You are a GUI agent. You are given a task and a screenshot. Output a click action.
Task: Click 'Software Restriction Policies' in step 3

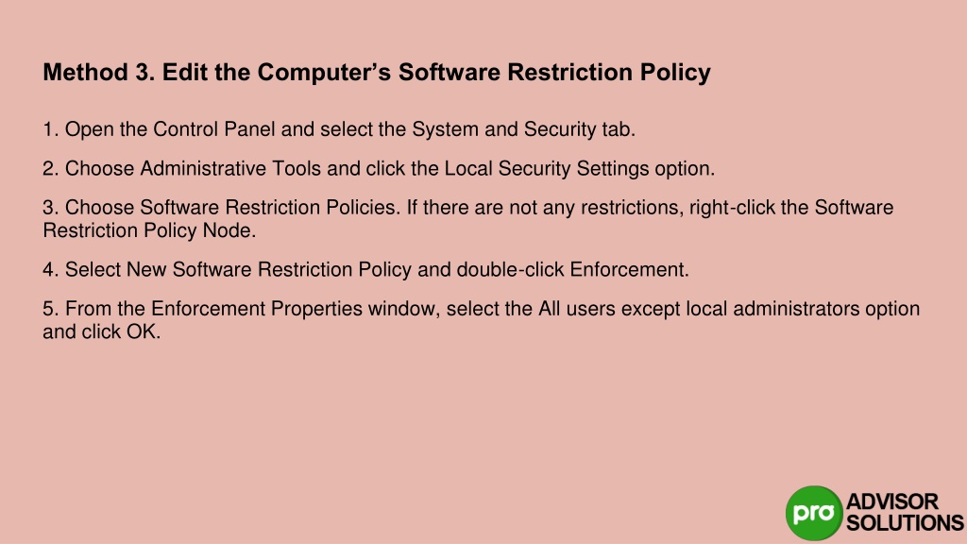click(x=268, y=207)
